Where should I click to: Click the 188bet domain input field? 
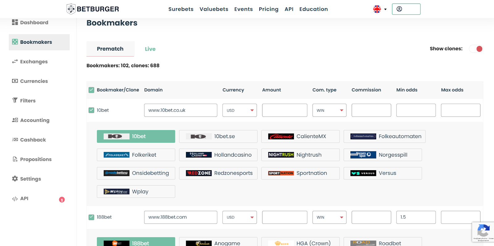pos(181,217)
